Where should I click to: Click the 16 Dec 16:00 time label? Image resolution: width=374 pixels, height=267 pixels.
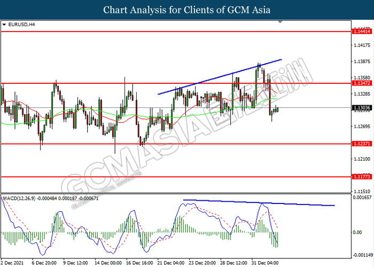(x=139, y=263)
